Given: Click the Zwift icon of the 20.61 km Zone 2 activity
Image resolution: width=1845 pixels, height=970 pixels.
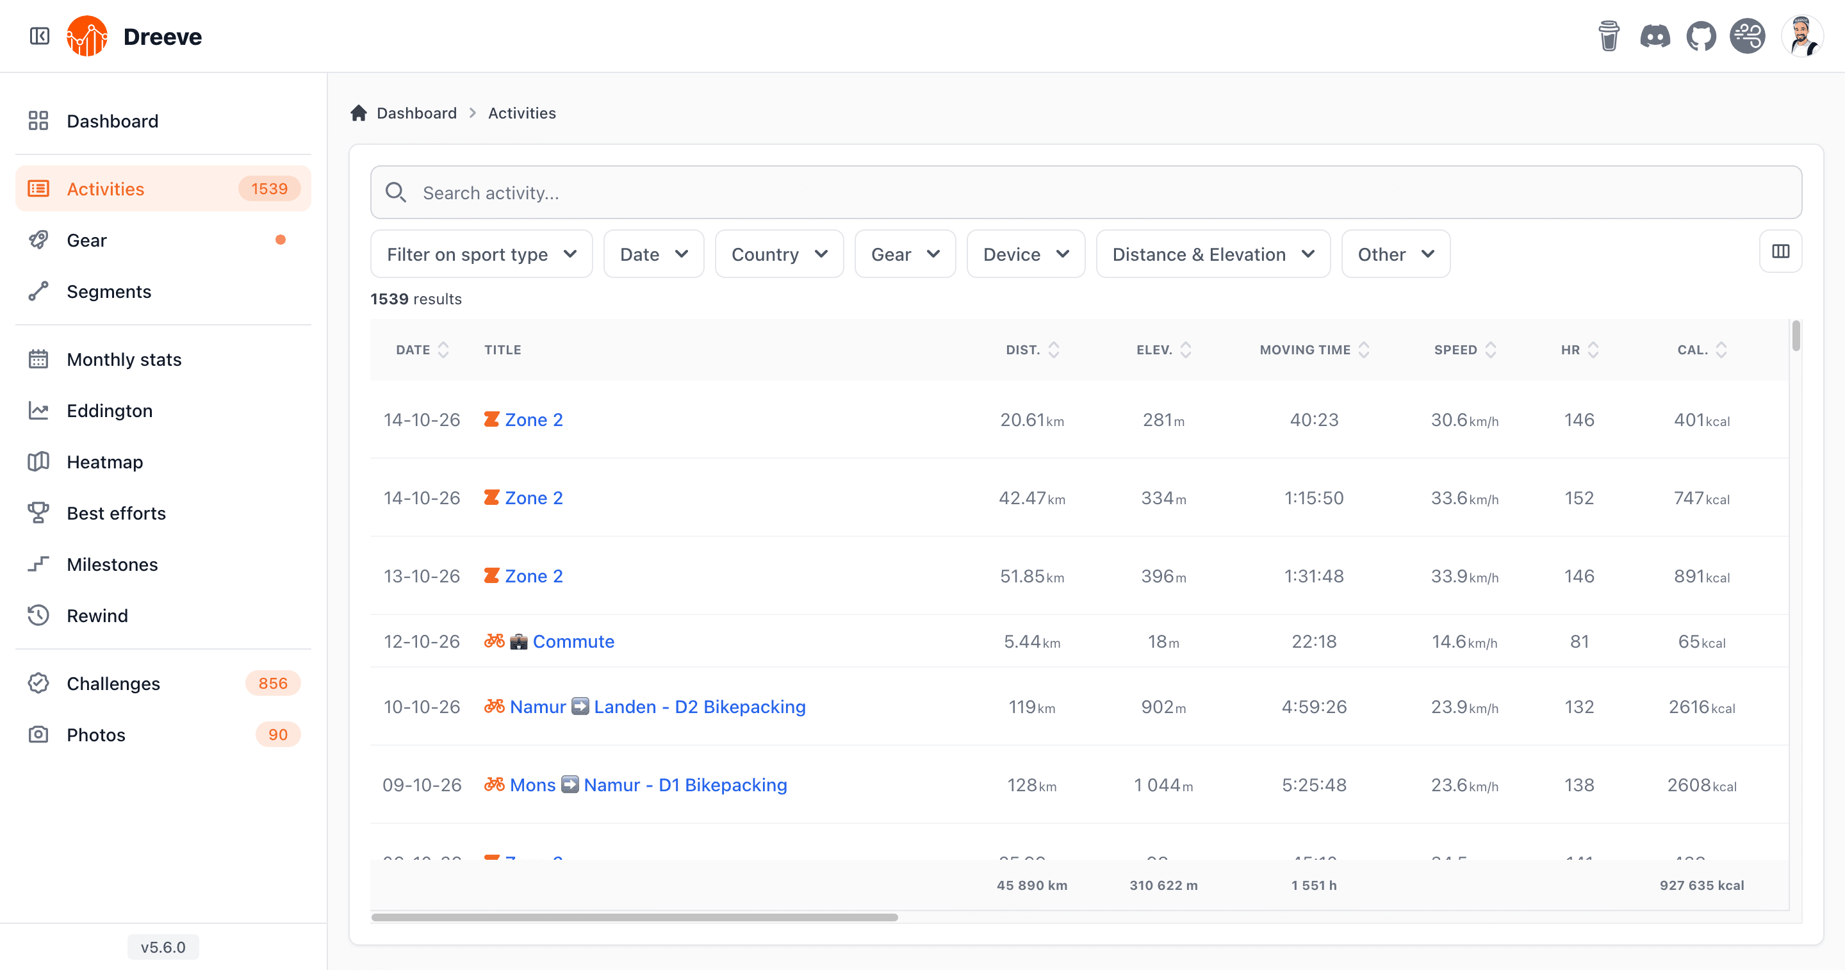Looking at the screenshot, I should [x=491, y=419].
